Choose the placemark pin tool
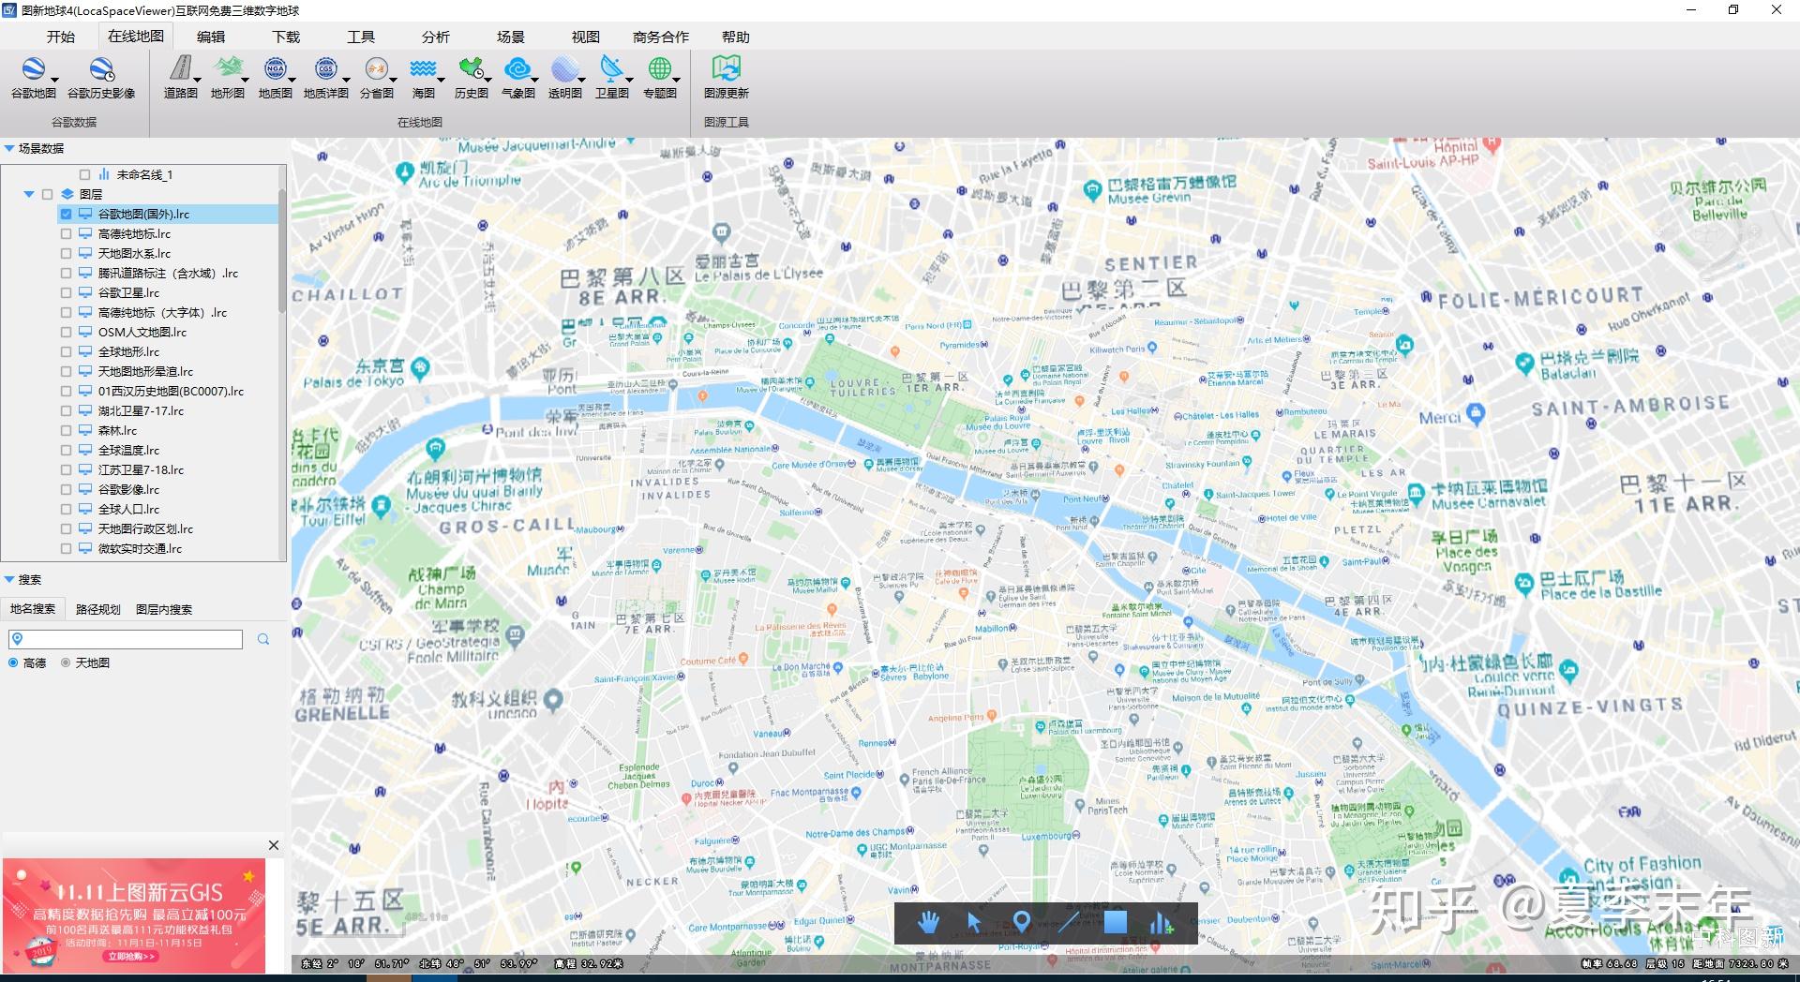The width and height of the screenshot is (1800, 982). point(1022,923)
